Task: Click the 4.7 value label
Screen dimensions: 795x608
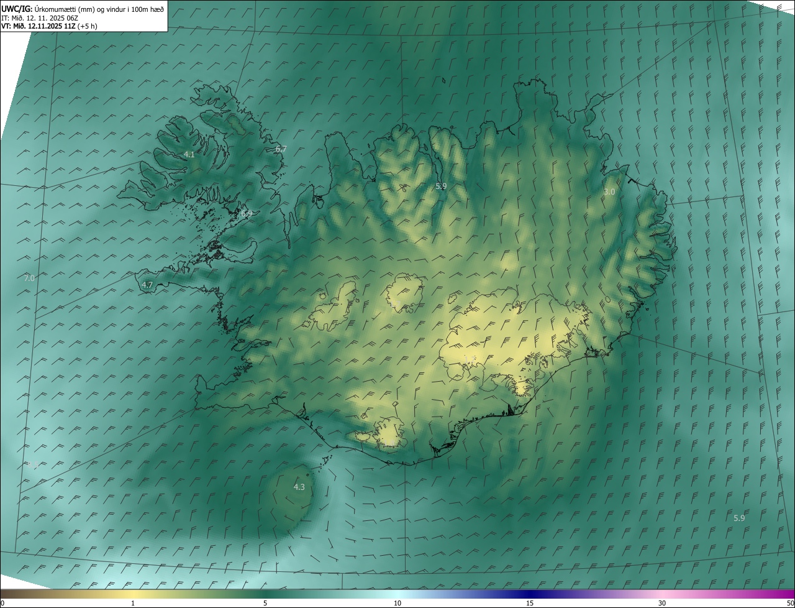Action: click(x=147, y=285)
